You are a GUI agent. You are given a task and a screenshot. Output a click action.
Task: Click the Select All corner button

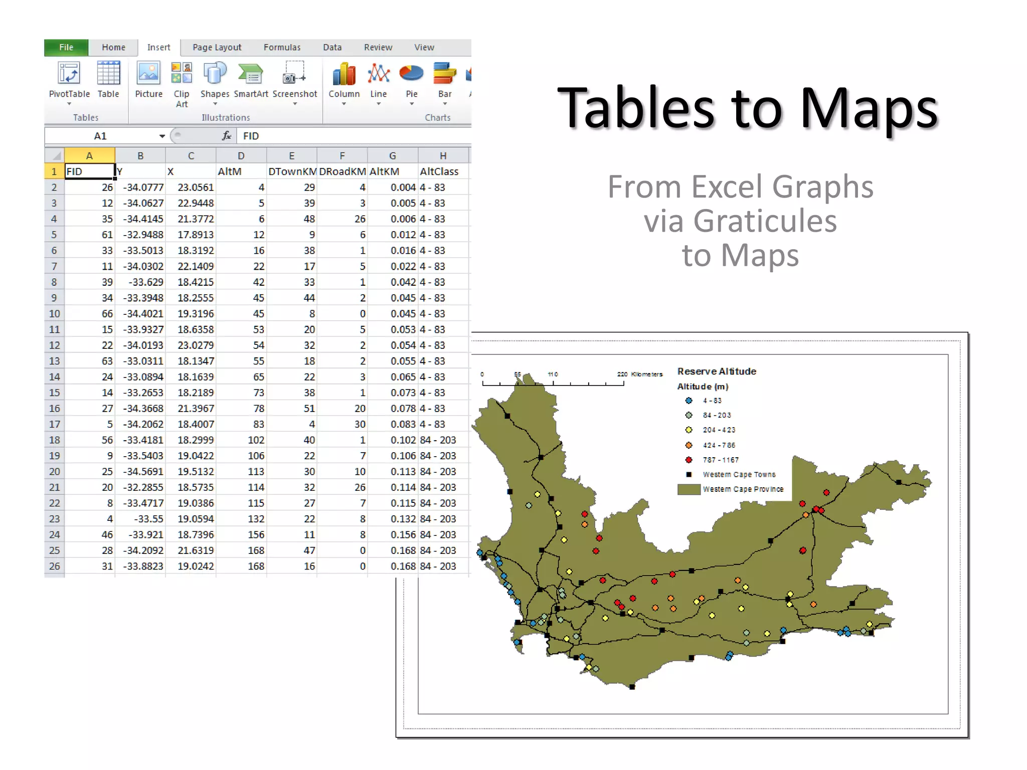click(x=55, y=156)
